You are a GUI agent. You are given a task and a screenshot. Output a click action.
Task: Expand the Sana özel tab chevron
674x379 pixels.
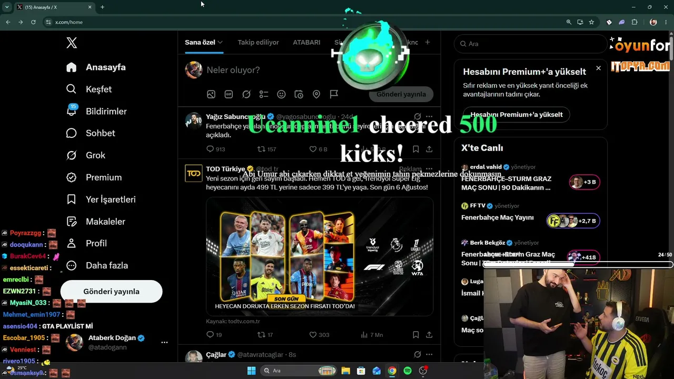(220, 42)
